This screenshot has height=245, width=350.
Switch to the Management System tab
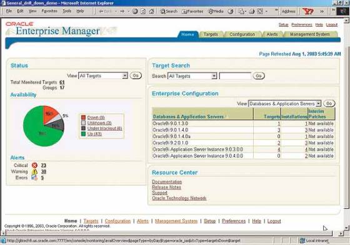(310, 34)
